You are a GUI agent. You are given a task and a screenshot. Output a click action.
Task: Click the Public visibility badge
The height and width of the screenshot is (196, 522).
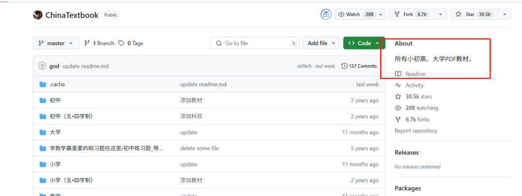[x=111, y=15]
